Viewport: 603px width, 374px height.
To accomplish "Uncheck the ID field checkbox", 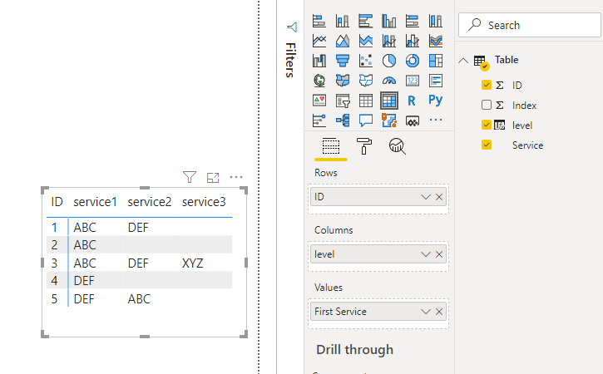I will point(487,85).
